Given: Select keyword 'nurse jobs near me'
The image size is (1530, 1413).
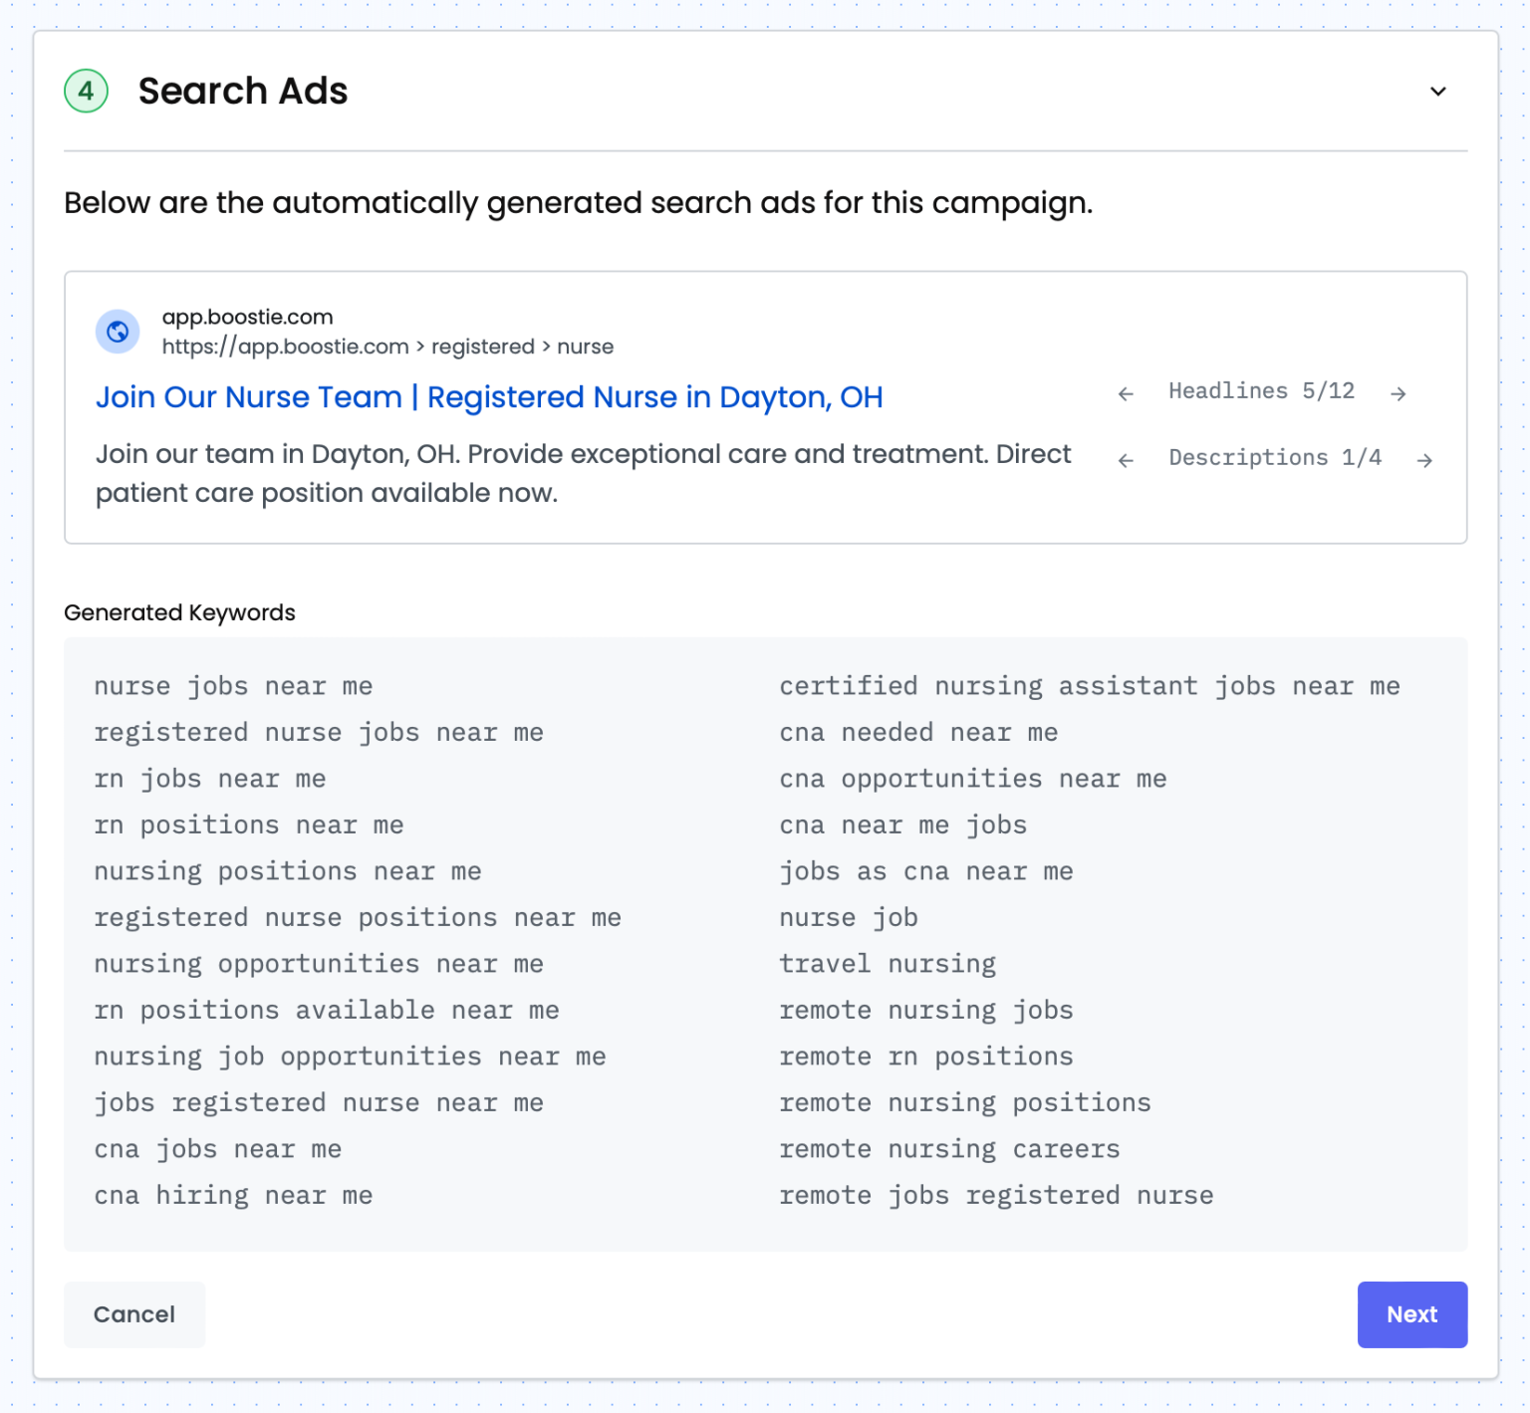Looking at the screenshot, I should pyautogui.click(x=233, y=686).
